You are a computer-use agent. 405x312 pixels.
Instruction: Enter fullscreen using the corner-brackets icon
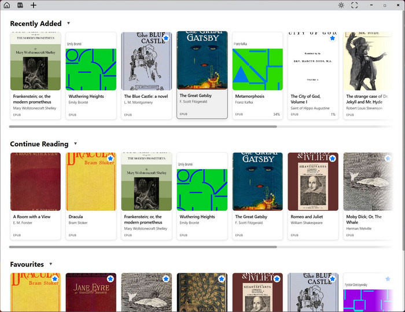355,5
